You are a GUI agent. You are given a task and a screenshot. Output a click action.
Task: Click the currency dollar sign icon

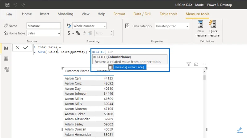pyautogui.click(x=69, y=33)
